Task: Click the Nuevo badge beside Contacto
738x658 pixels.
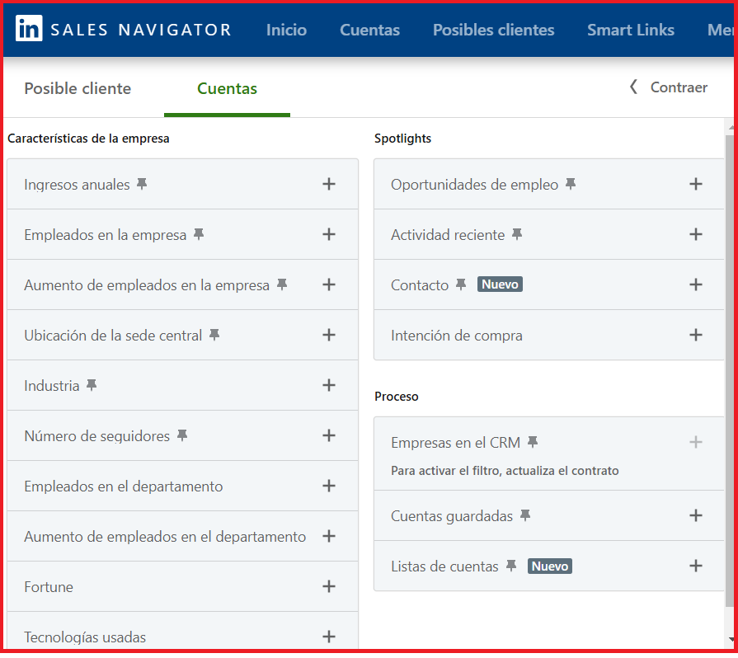Action: [500, 284]
